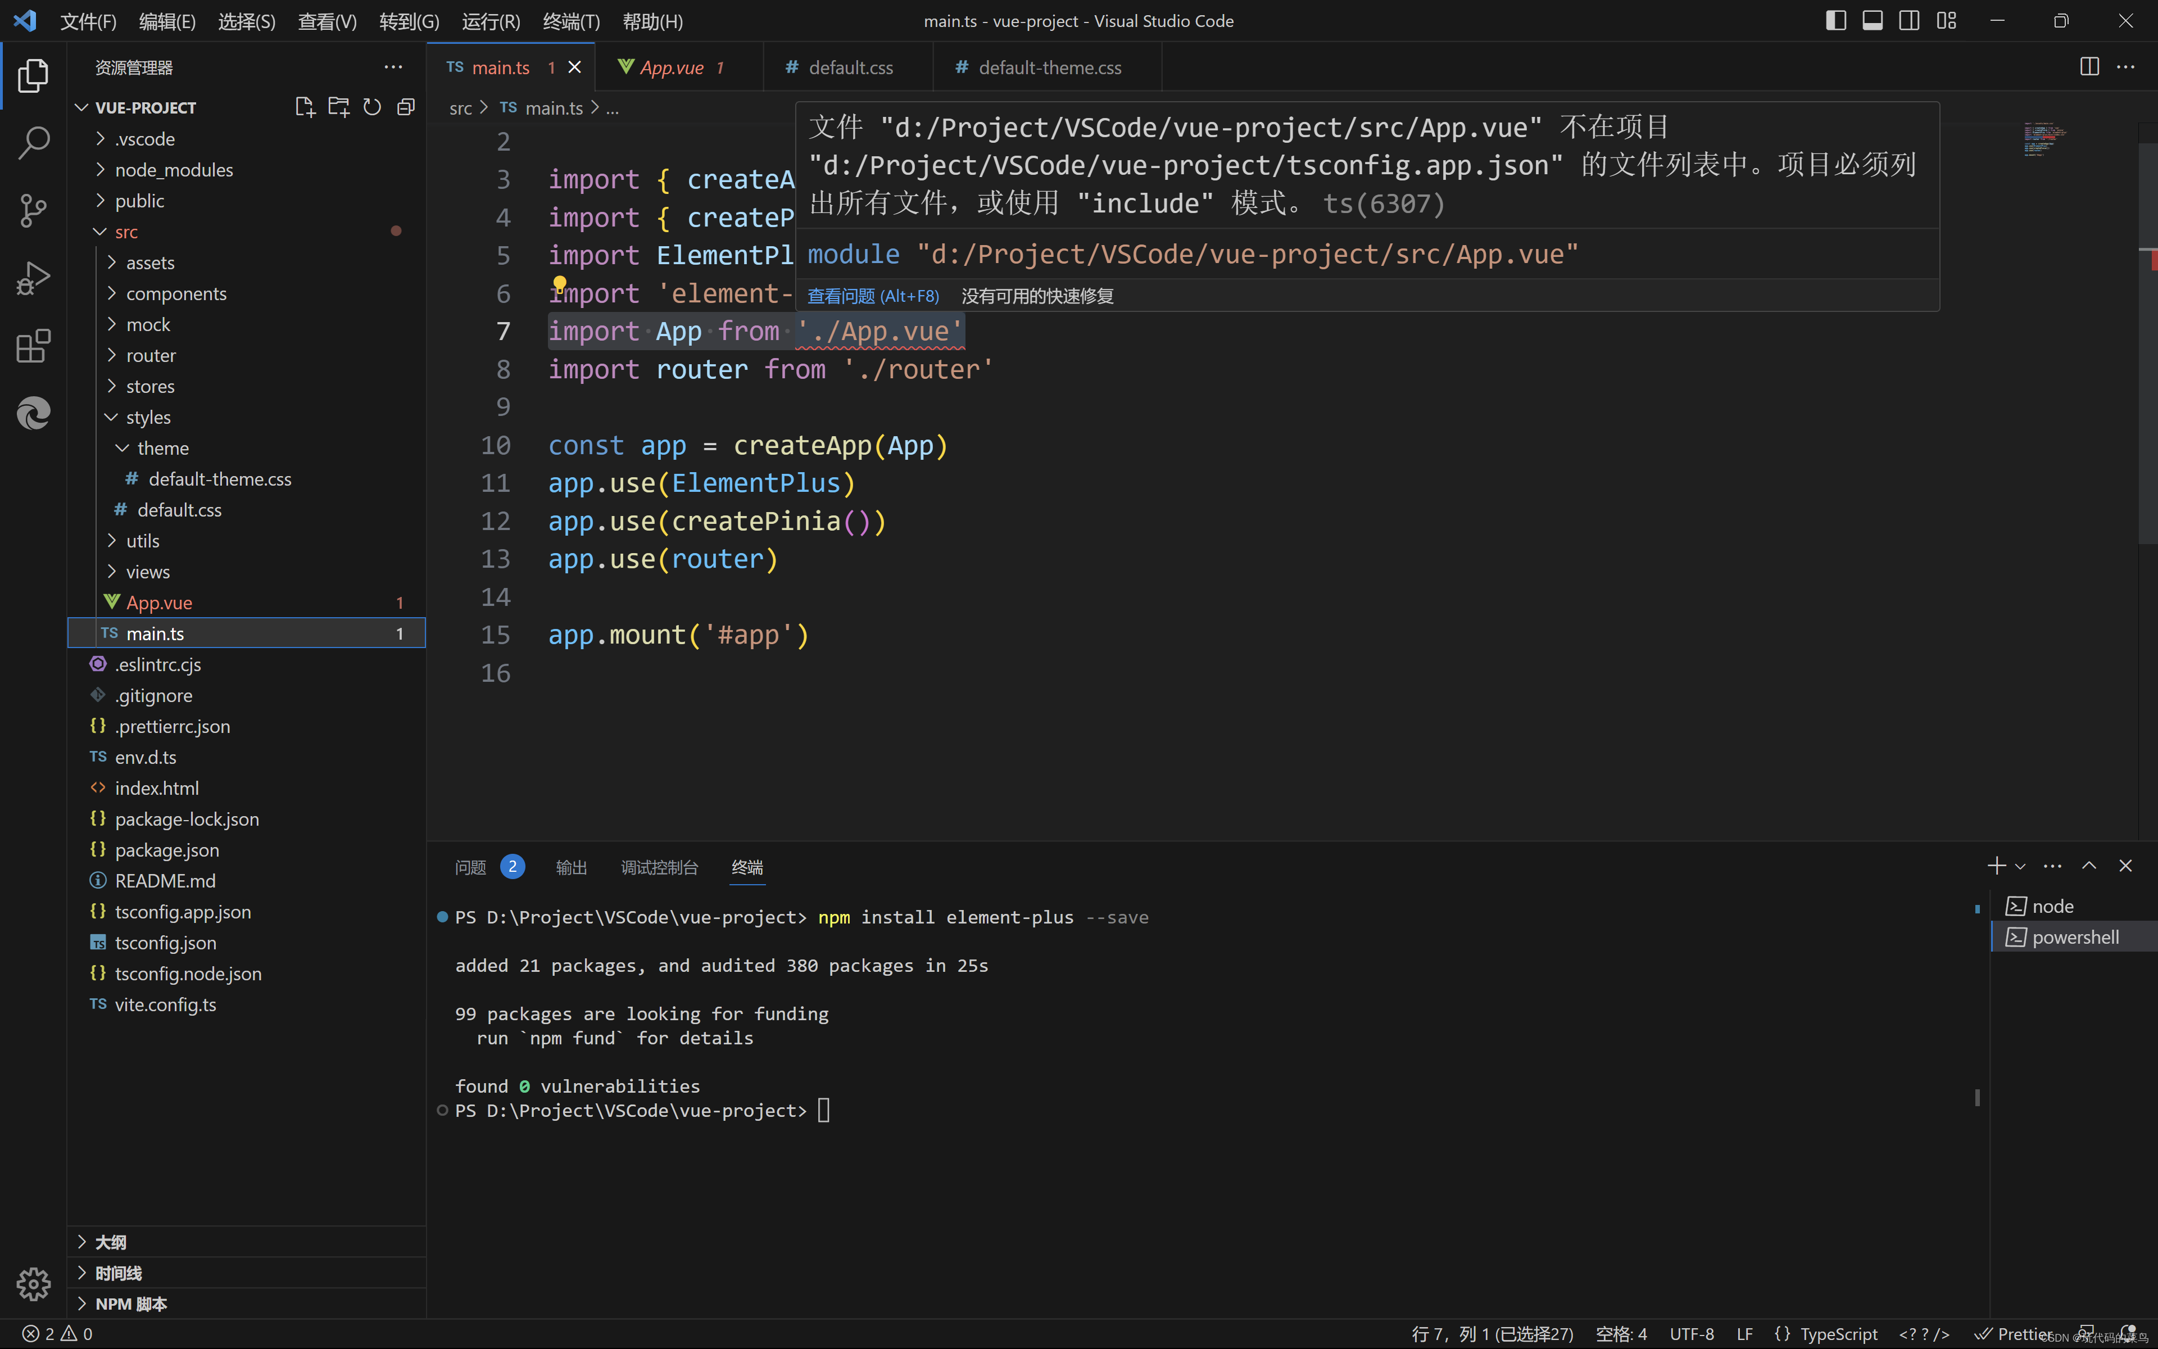Click the TypeScript language mode in status bar
This screenshot has height=1349, width=2158.
(x=1838, y=1334)
